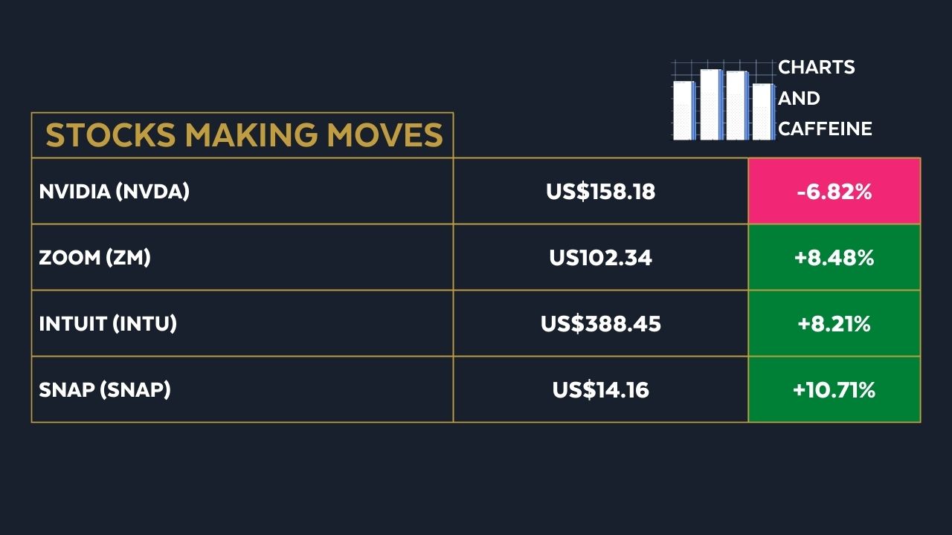Click Intuit price US$388.45
The height and width of the screenshot is (535, 952).
600,324
